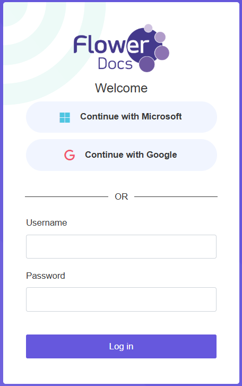
Task: Click the Google G logo icon
Action: coord(70,155)
